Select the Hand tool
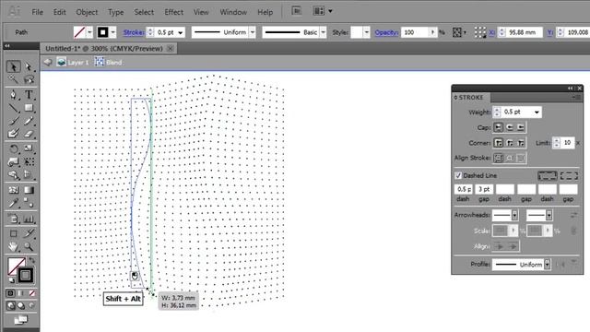The image size is (590, 332). pos(14,247)
